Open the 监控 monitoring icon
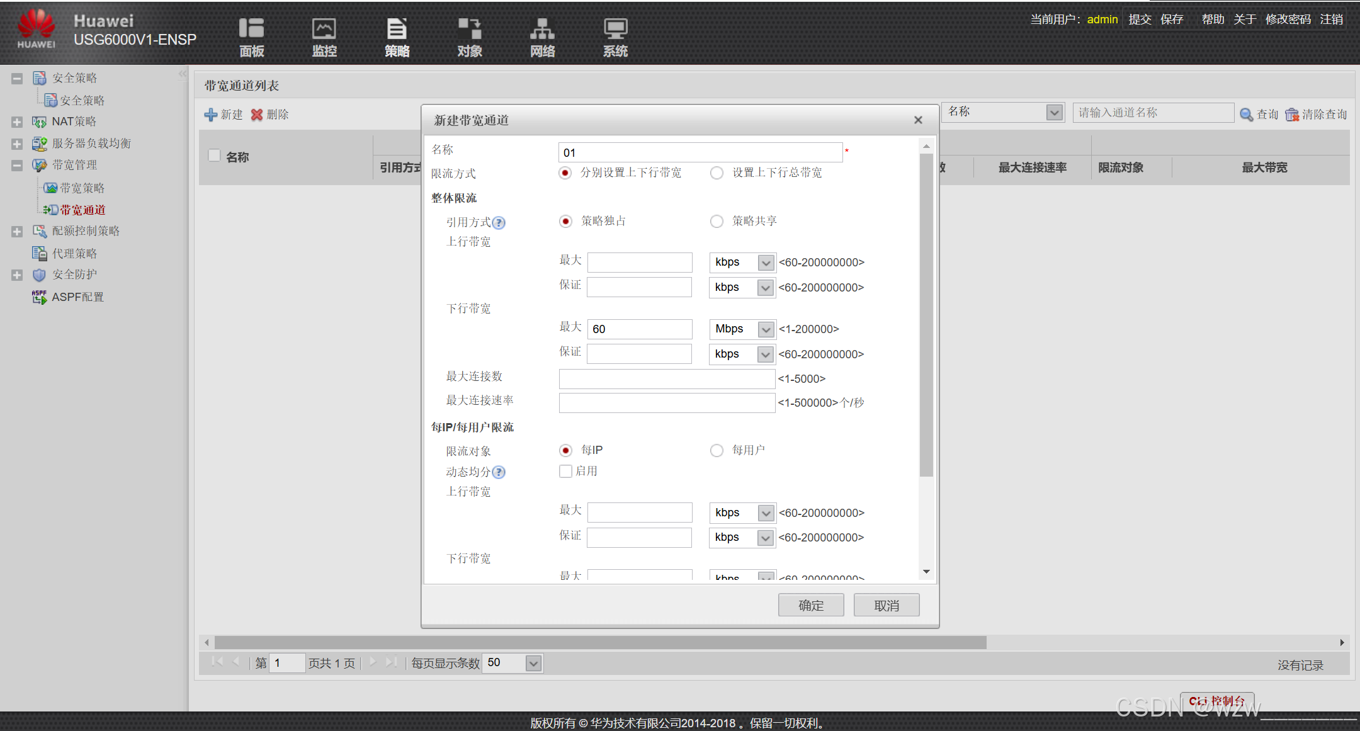Screen dimensions: 1360x731 [324, 29]
